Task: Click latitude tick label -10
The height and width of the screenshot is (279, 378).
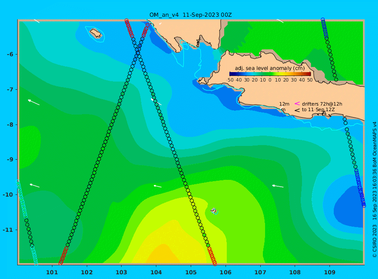Action: 8,195
